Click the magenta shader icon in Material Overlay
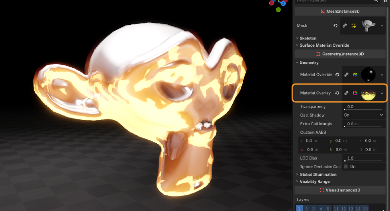 (x=355, y=93)
